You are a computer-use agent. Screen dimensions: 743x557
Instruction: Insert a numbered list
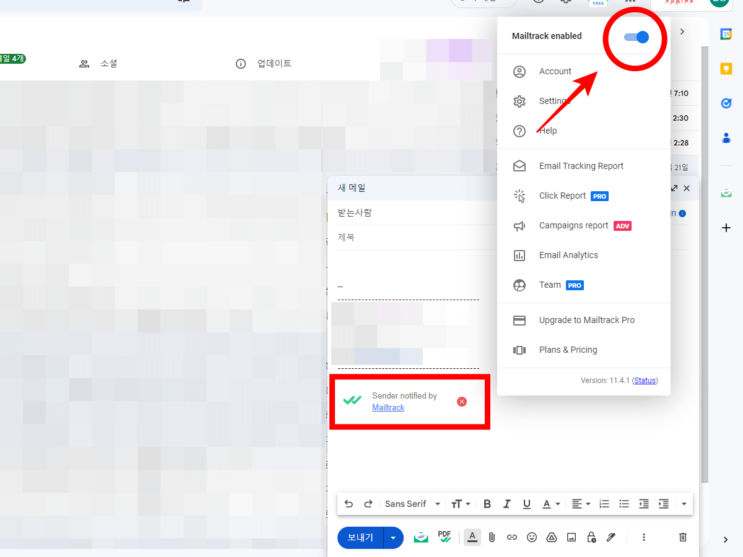point(604,504)
